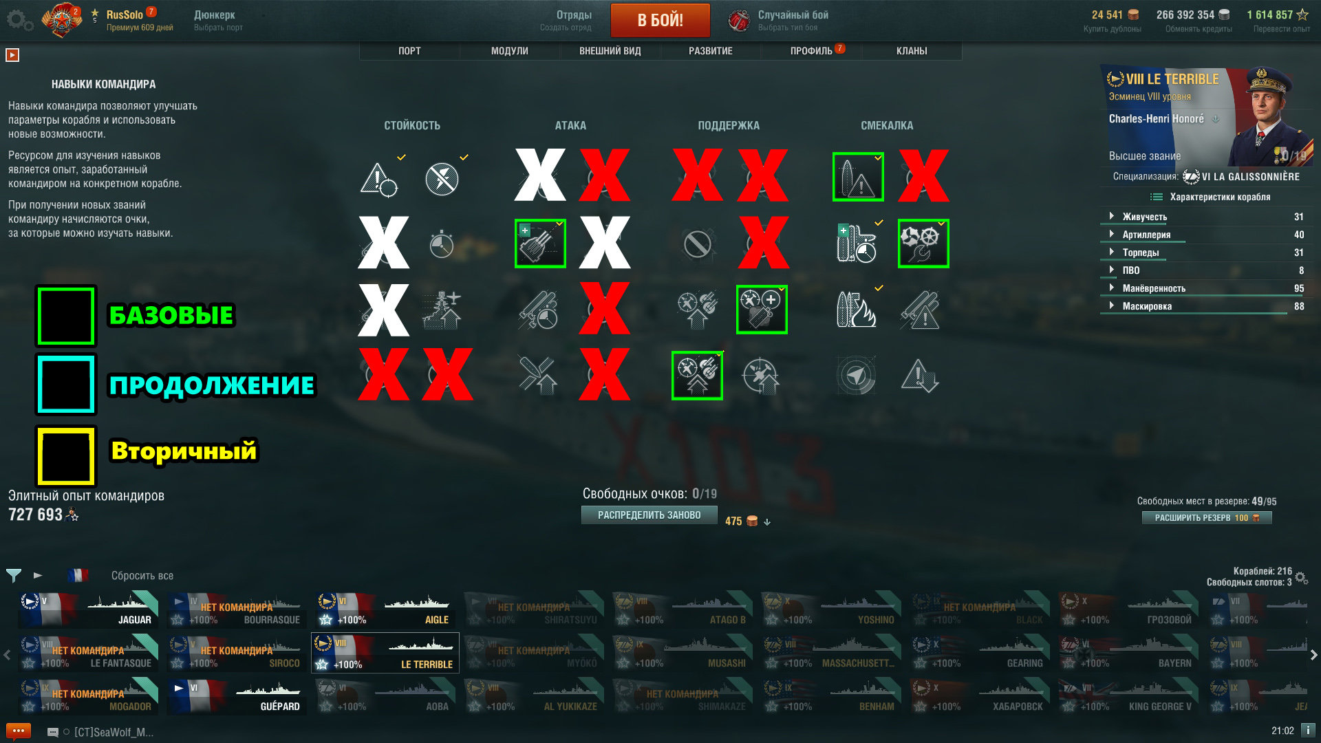Click the stopwatch skill under Стойкость
The width and height of the screenshot is (1321, 743).
(442, 244)
